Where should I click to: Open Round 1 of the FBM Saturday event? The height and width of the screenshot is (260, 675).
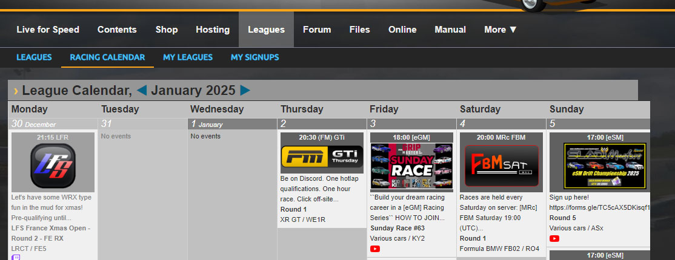(473, 238)
